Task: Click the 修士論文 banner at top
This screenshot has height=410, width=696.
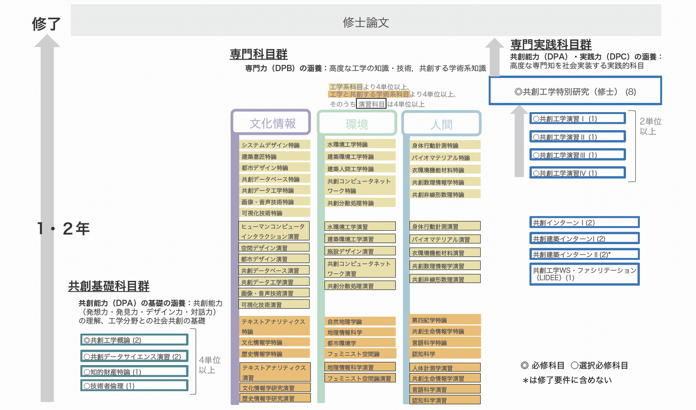Action: [366, 22]
